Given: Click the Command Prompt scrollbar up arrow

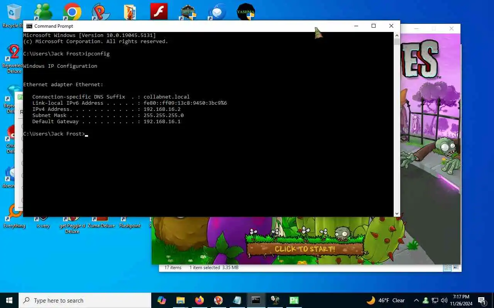Looking at the screenshot, I should (x=397, y=35).
